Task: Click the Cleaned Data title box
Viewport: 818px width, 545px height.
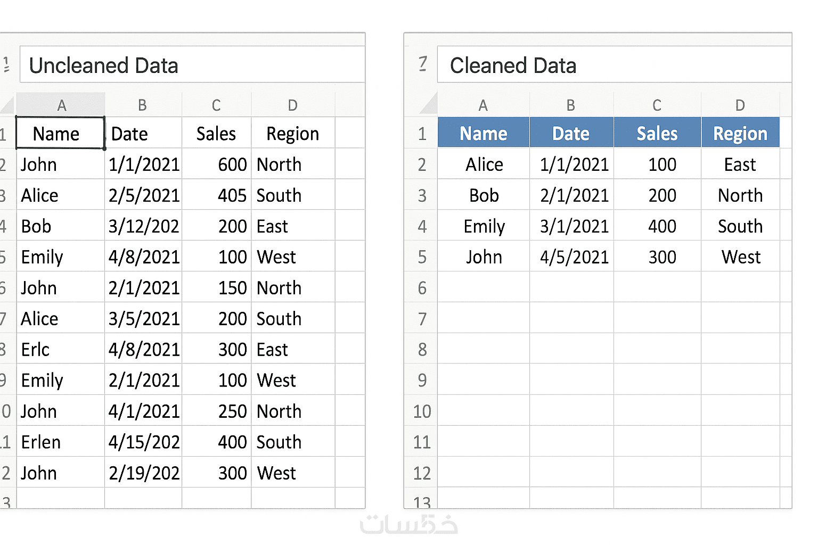Action: (613, 65)
